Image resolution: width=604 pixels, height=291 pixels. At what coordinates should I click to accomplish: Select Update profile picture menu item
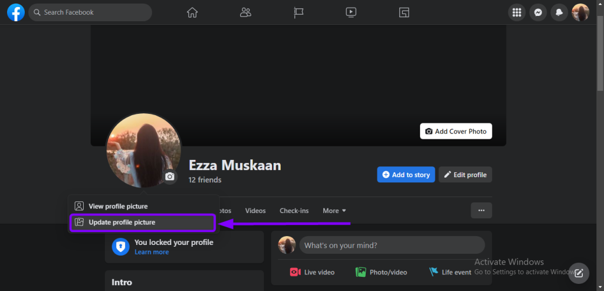coord(142,223)
